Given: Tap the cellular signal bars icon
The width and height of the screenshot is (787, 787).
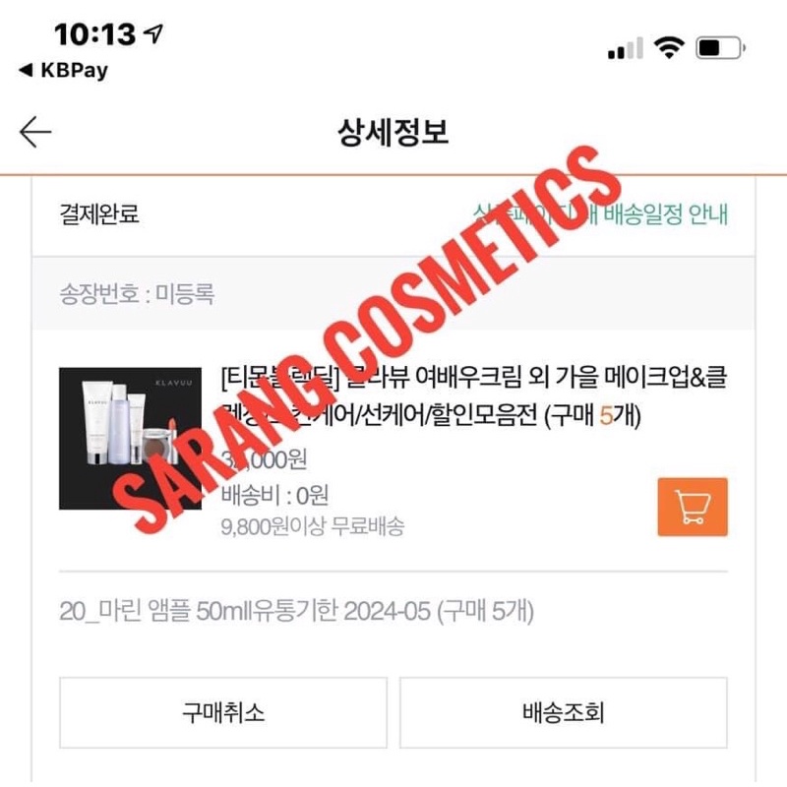Looking at the screenshot, I should (626, 48).
